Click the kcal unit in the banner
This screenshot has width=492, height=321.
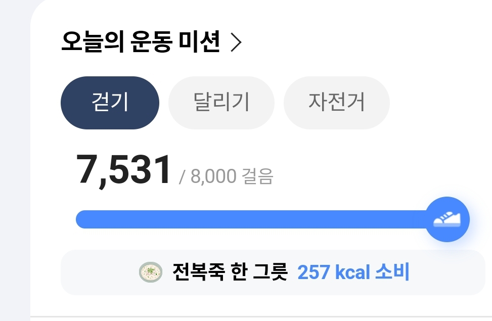[x=352, y=272]
